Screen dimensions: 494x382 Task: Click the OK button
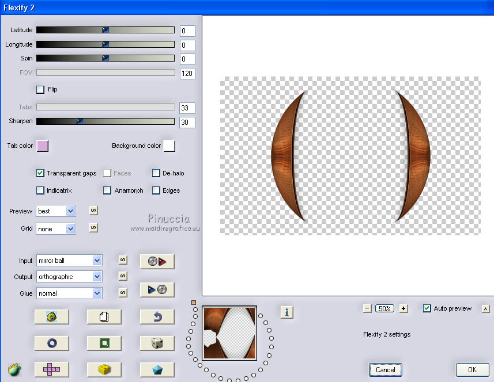coord(472,370)
